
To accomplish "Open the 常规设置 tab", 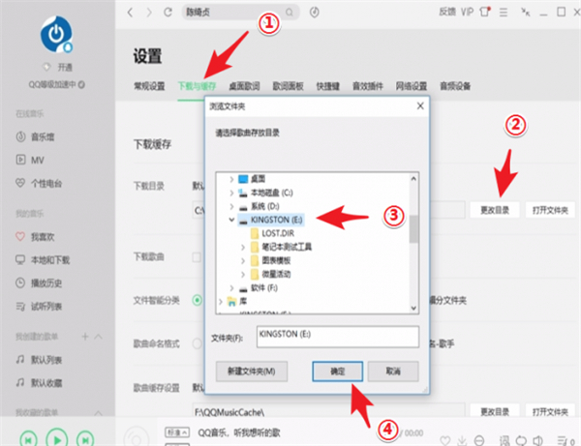I will click(149, 86).
